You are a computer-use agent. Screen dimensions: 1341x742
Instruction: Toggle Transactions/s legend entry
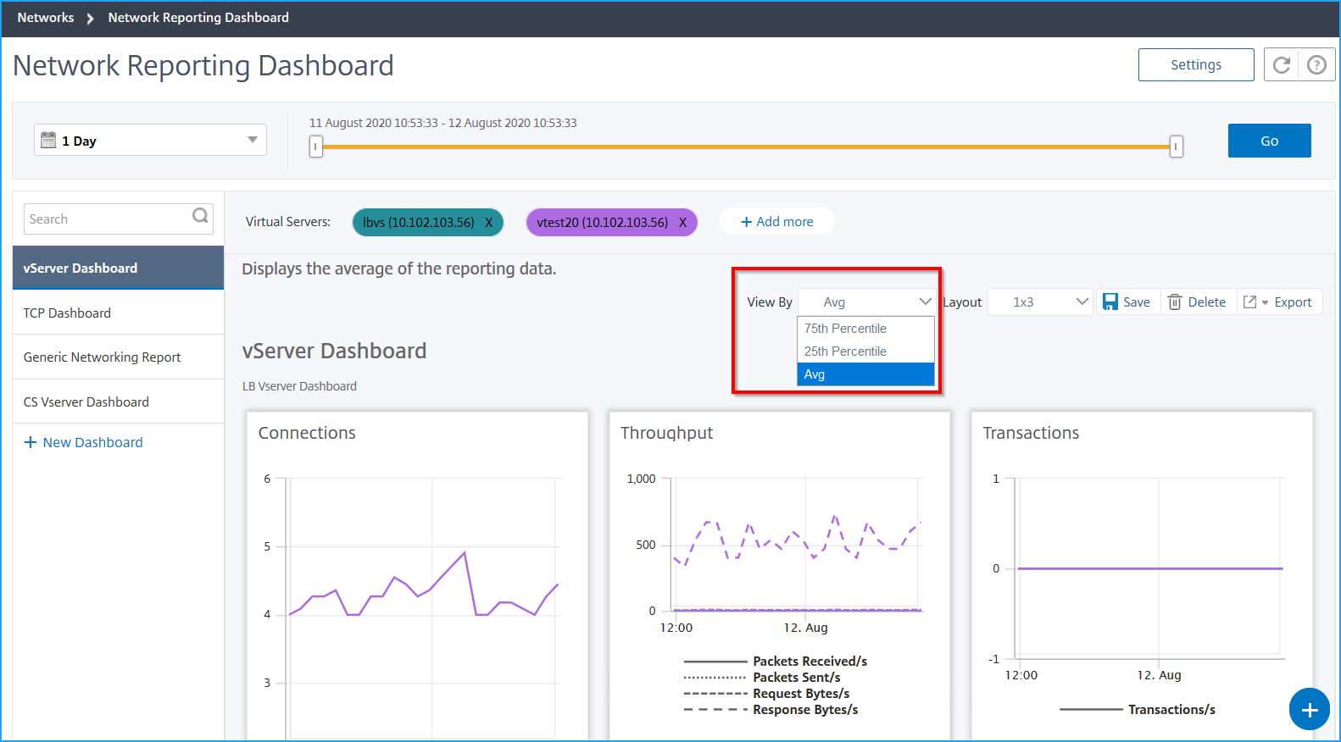(1138, 710)
